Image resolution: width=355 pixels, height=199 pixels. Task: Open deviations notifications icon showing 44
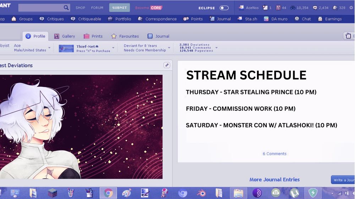pos(281,8)
